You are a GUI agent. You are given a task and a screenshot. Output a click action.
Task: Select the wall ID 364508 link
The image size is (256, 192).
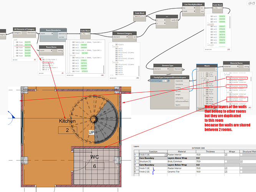(84, 45)
